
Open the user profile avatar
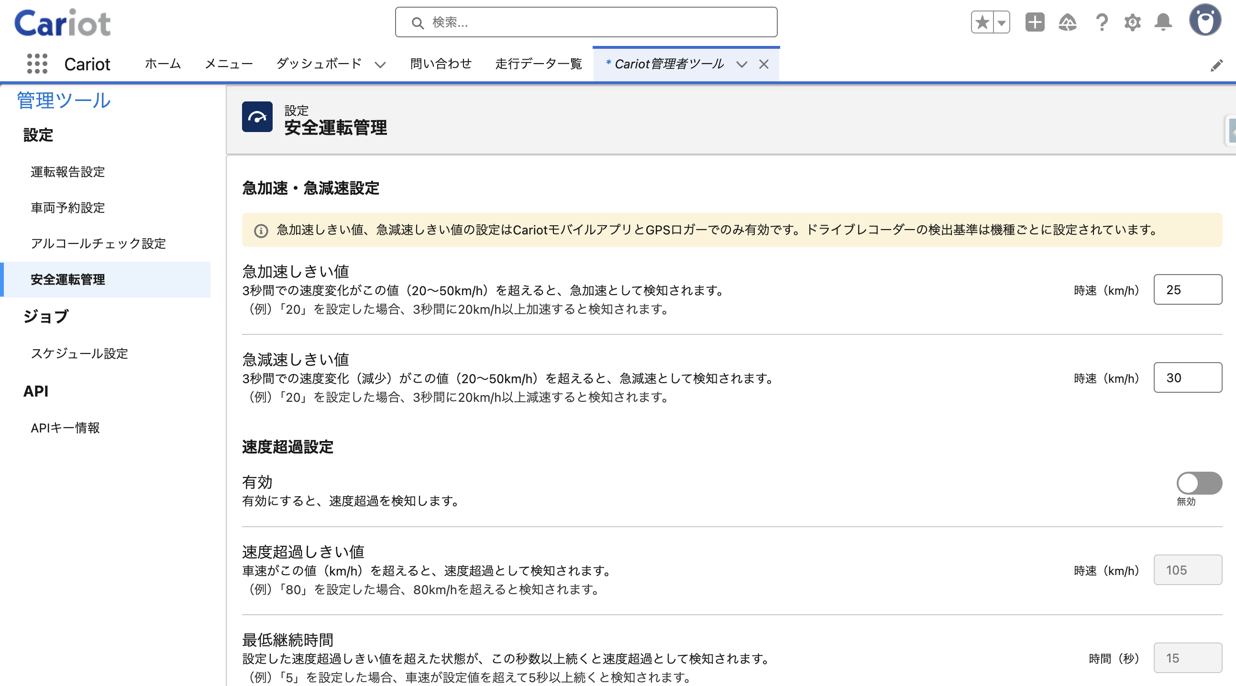pos(1205,20)
